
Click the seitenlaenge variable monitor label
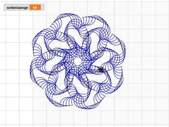[x=17, y=8]
